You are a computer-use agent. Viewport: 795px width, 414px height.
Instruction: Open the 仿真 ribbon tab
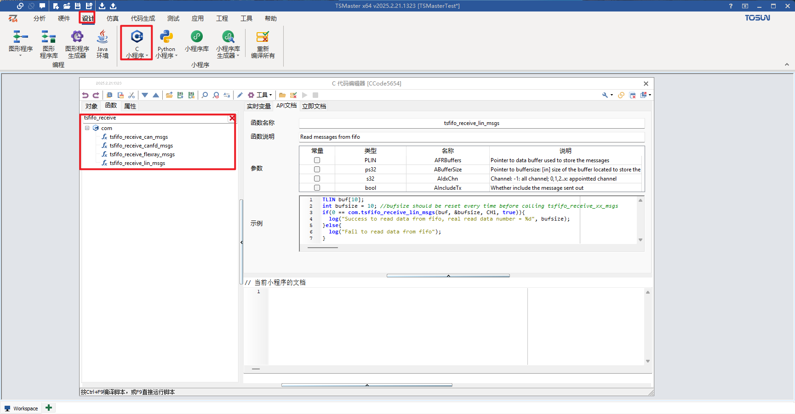tap(113, 18)
